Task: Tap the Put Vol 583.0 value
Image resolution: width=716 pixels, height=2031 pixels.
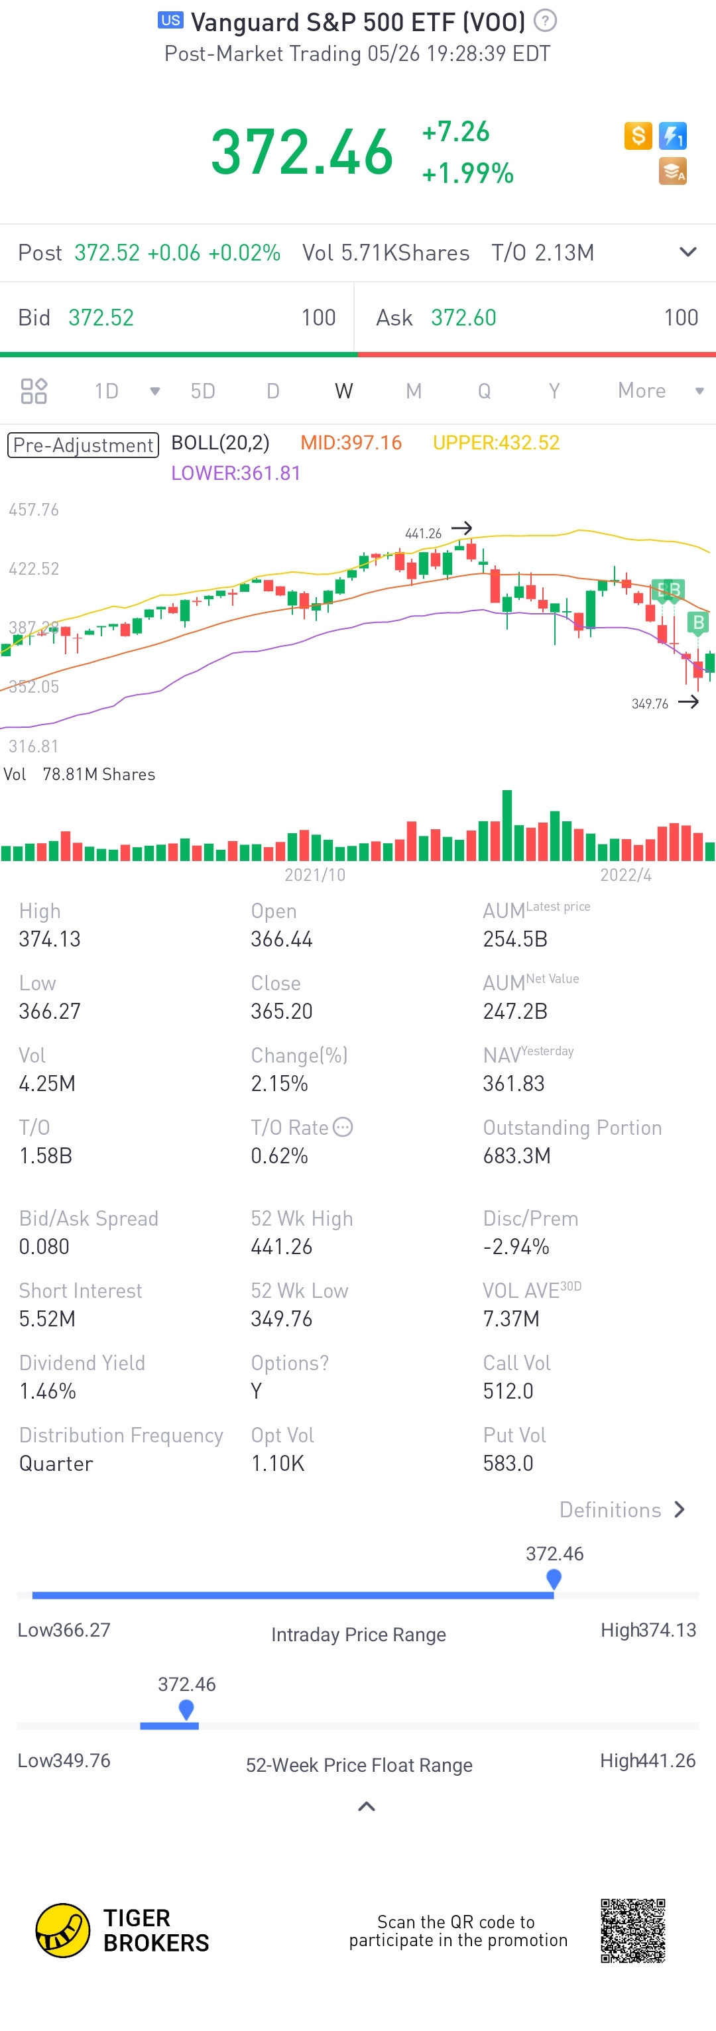Action: point(508,1464)
